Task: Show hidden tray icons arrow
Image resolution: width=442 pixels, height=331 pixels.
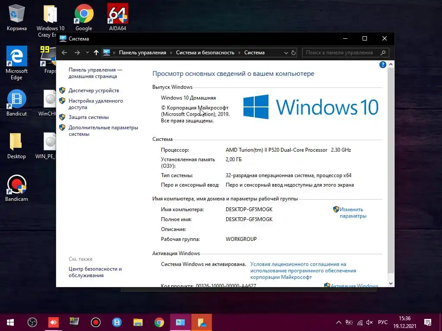Action: [x=339, y=322]
